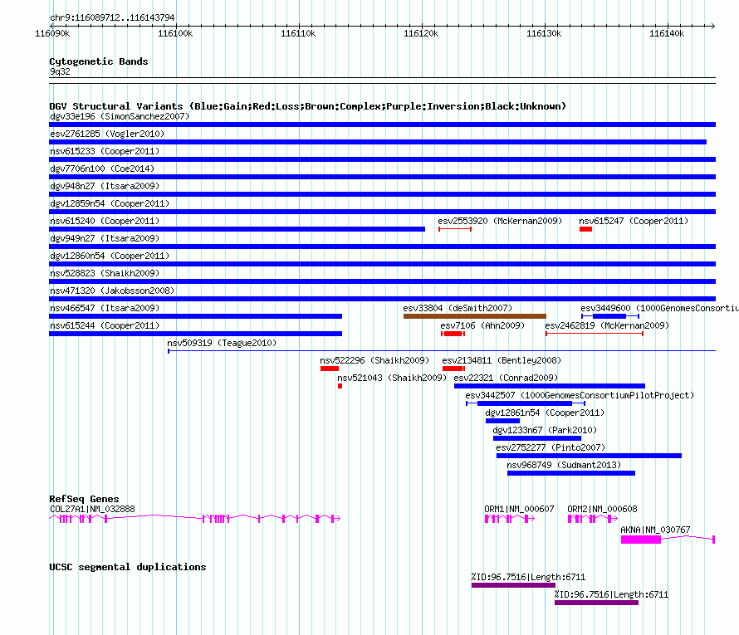Click the esv22321 (Conrad2009) blue bar
This screenshot has width=739, height=635.
pyautogui.click(x=550, y=386)
